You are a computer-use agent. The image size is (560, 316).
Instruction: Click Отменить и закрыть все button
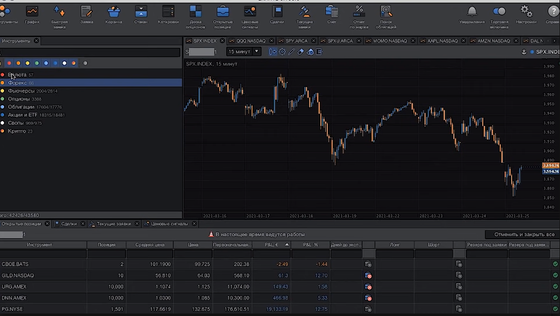(524, 234)
